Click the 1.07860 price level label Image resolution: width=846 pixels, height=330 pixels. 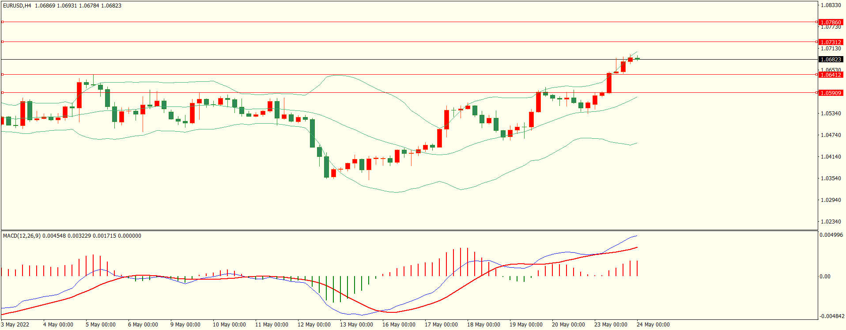(x=831, y=22)
